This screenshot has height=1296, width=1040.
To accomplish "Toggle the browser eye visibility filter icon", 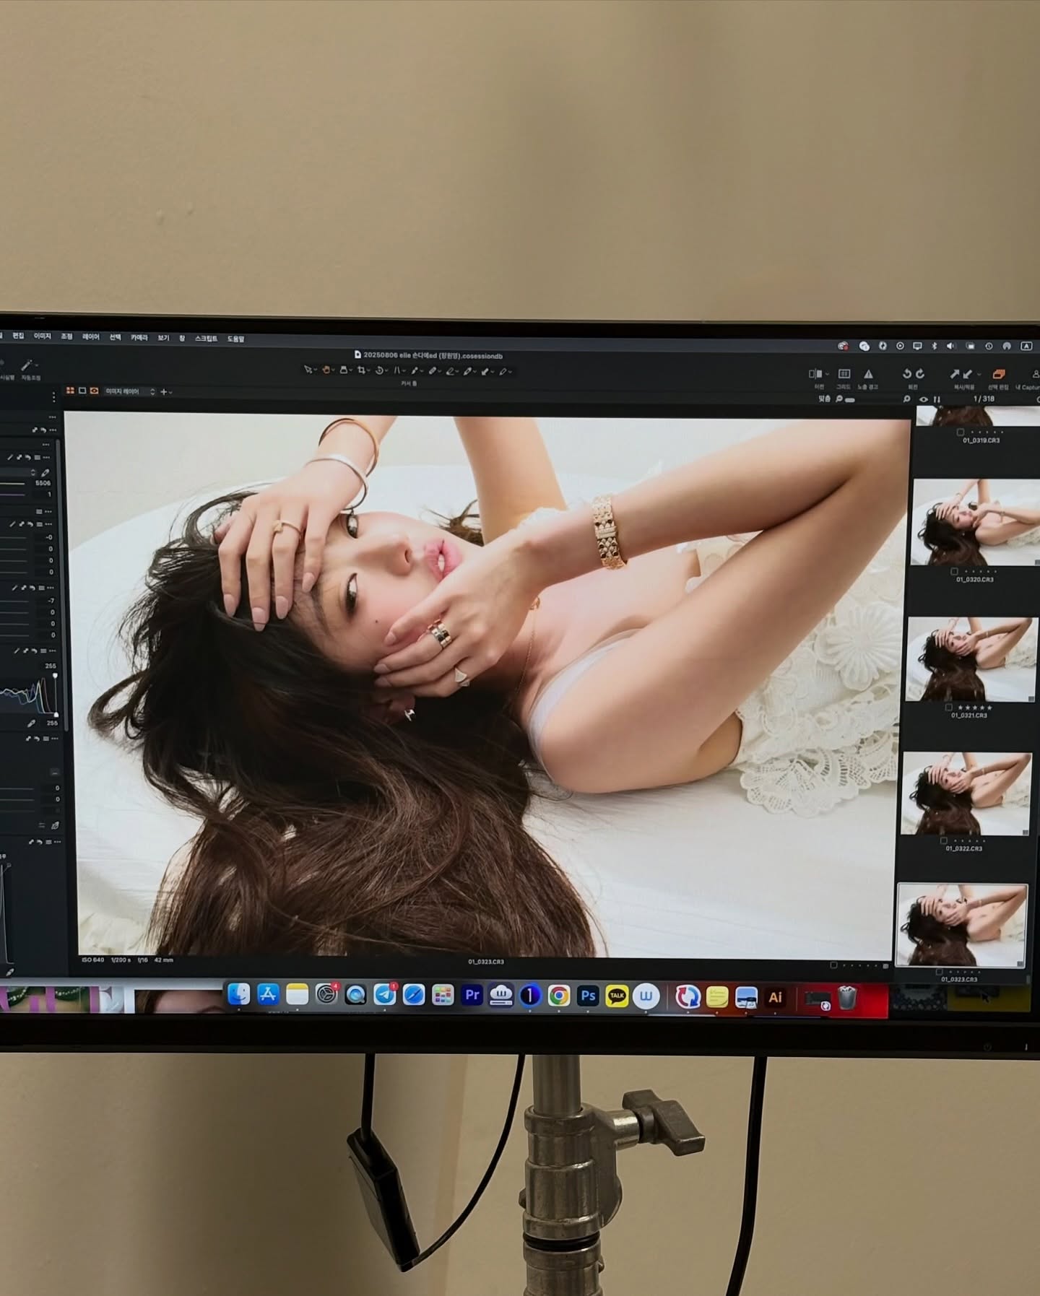I will pyautogui.click(x=923, y=399).
